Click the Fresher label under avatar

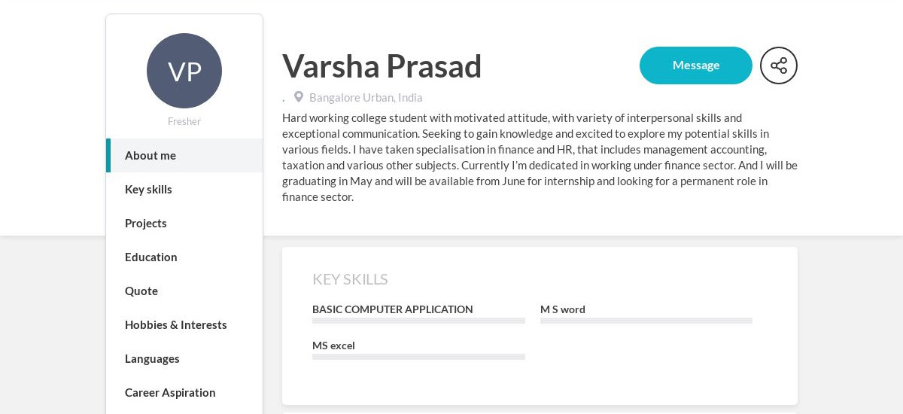[x=184, y=121]
